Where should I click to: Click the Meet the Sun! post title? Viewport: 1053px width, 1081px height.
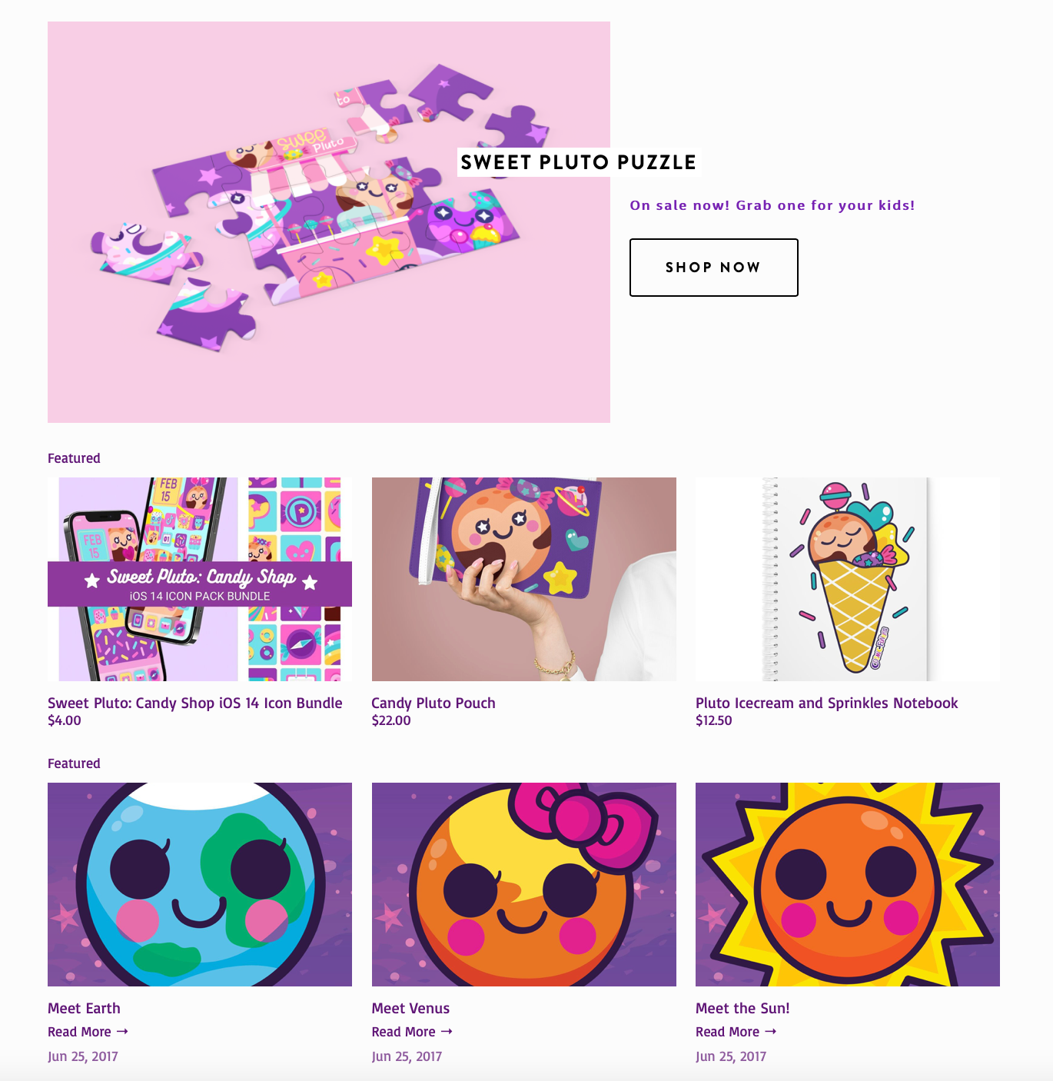(x=742, y=1008)
